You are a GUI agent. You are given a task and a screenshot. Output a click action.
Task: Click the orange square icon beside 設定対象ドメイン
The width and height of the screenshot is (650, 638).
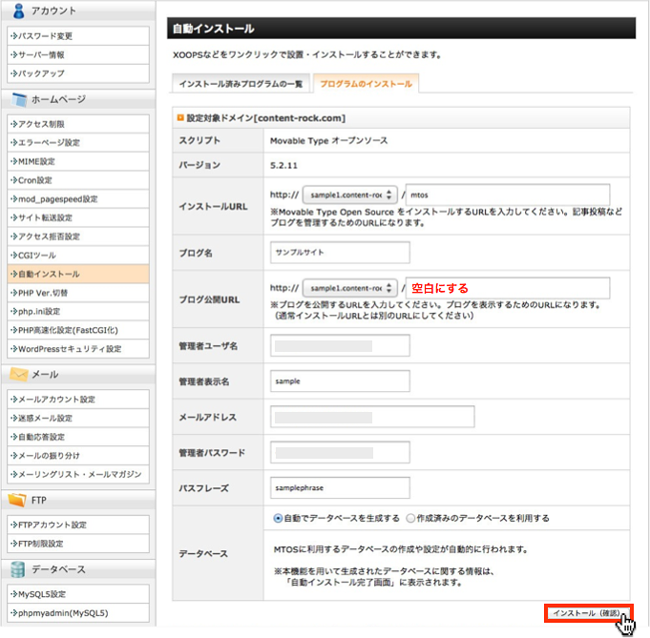point(180,117)
